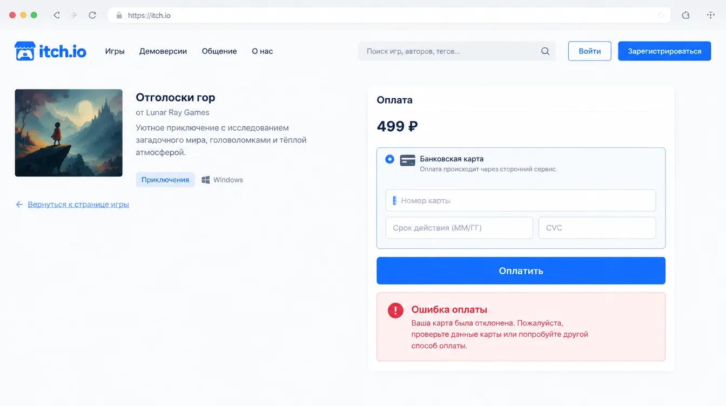Click the Войти button
Screen dimensions: 726x406
click(590, 51)
